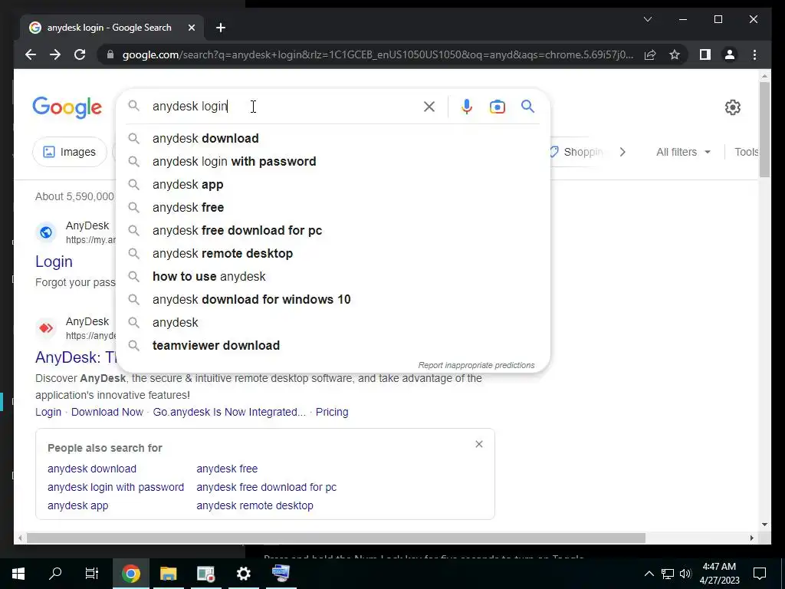Clear the search box text
Image resolution: width=785 pixels, height=589 pixels.
coord(429,107)
